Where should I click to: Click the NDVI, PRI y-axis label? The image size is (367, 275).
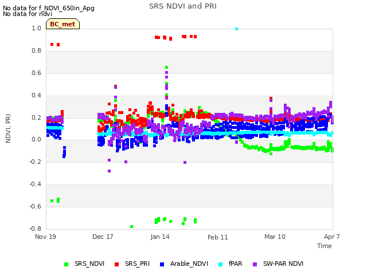point(8,128)
